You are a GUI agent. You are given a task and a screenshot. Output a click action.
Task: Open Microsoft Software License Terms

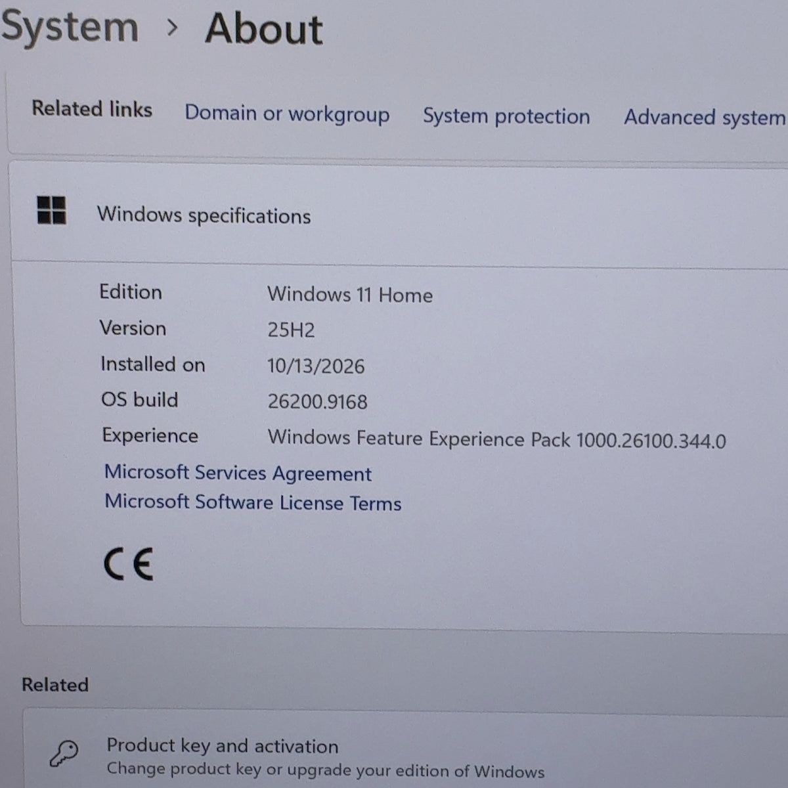[253, 502]
